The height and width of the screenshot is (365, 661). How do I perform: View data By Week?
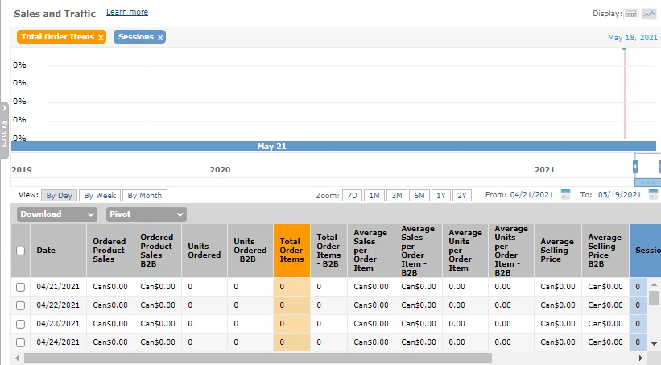coord(100,195)
